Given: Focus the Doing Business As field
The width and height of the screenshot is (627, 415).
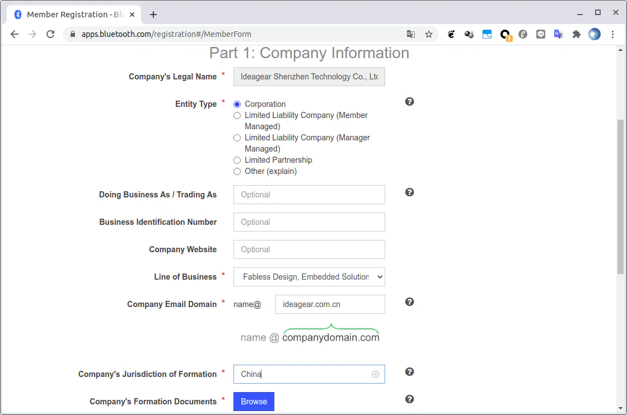Looking at the screenshot, I should point(309,195).
